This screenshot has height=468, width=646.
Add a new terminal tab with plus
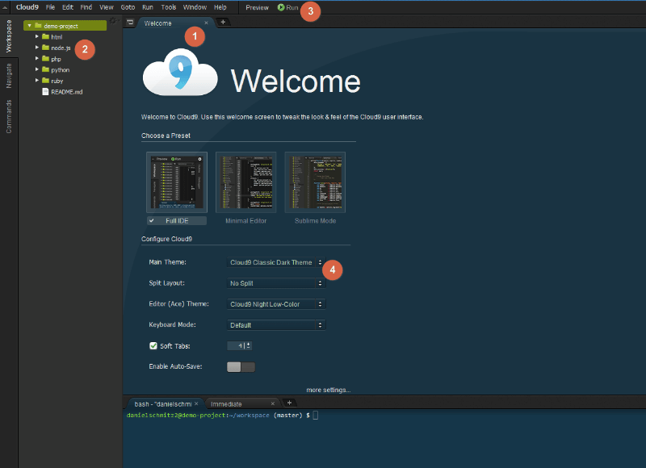point(289,403)
